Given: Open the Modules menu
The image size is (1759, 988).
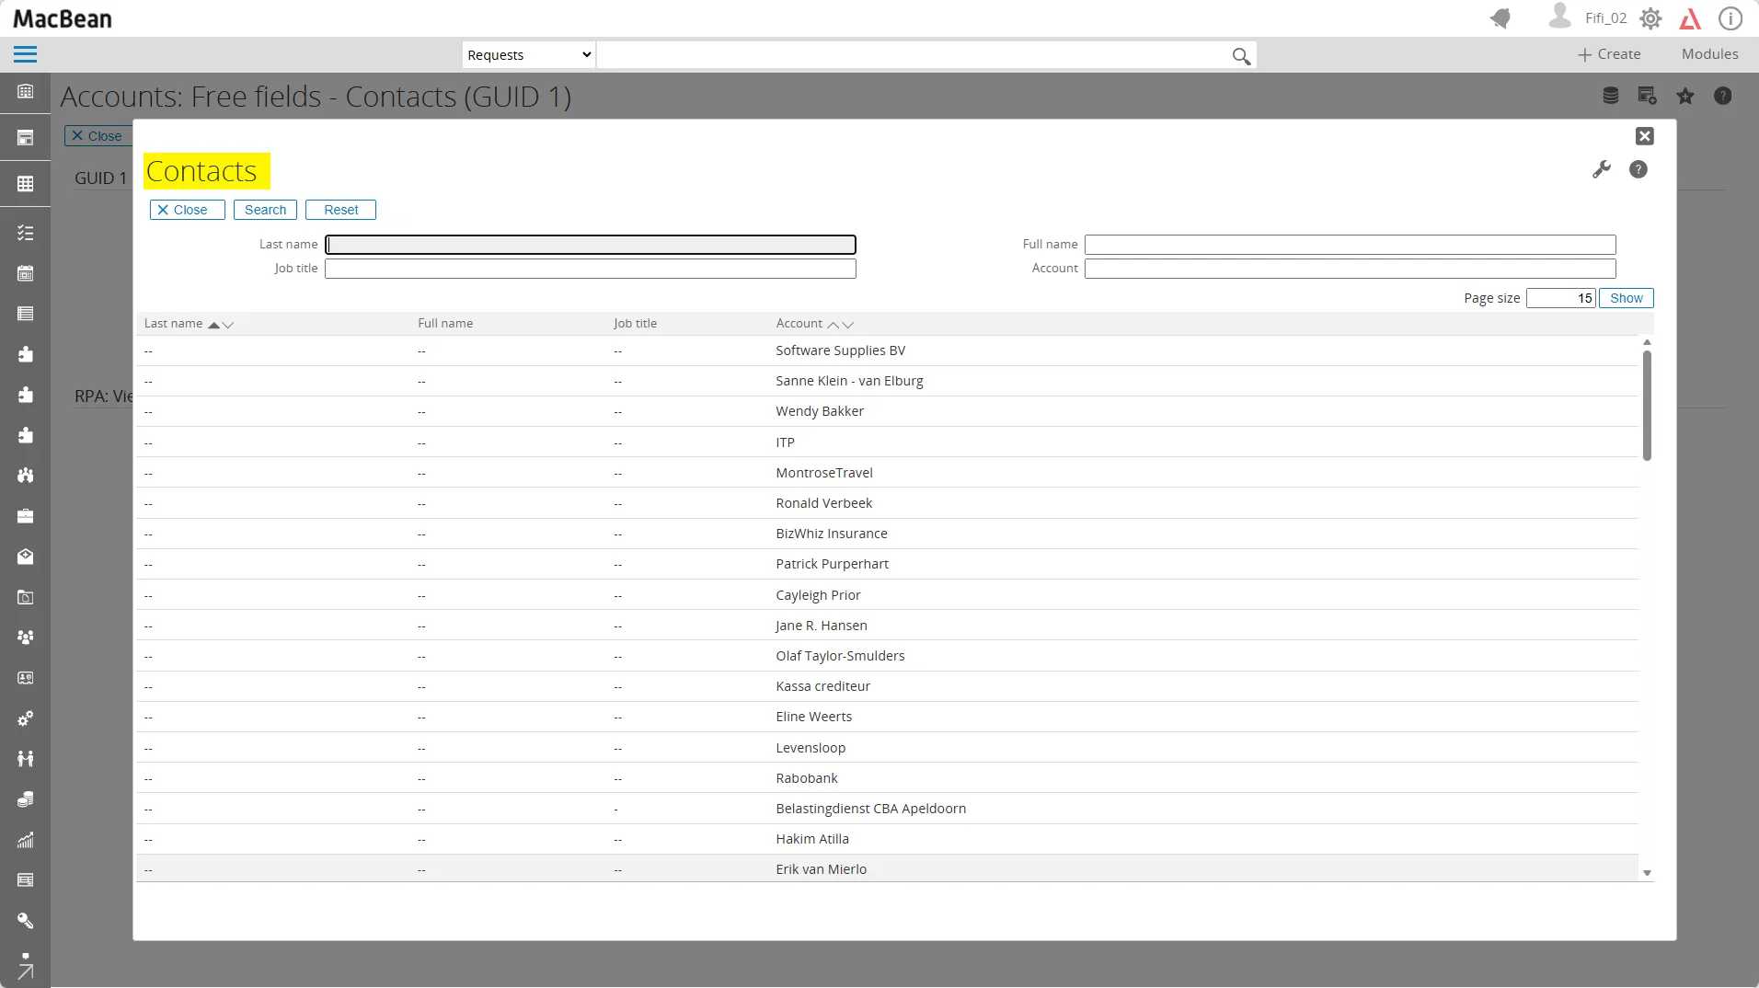Looking at the screenshot, I should 1709,54.
